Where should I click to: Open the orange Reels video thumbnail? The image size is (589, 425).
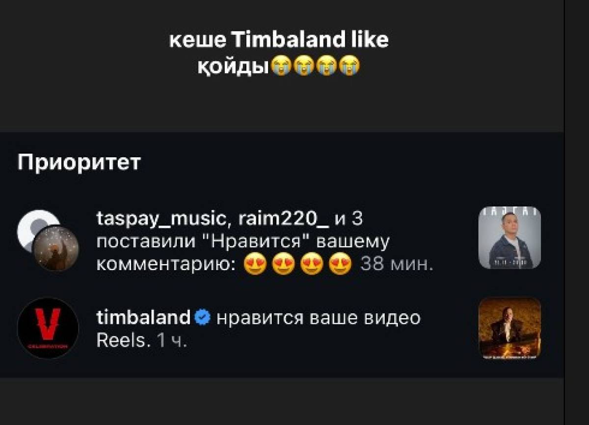click(509, 328)
